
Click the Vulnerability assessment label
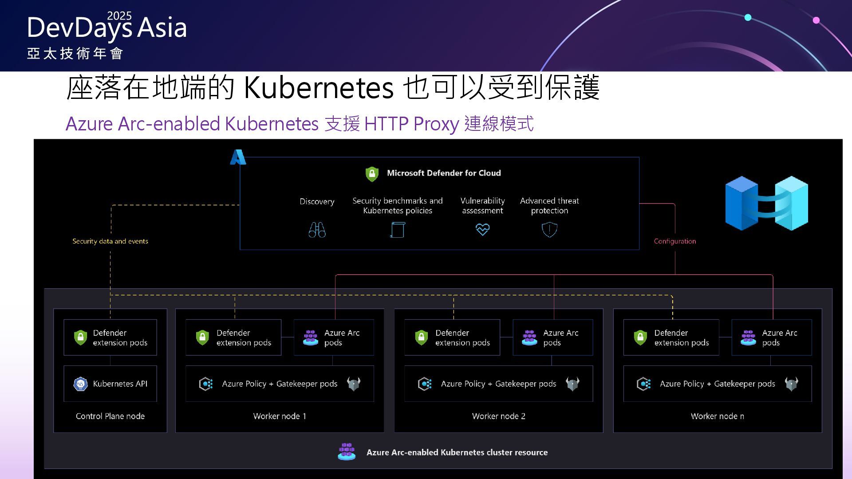coord(482,206)
